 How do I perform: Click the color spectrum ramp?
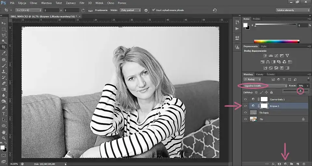click(x=277, y=41)
